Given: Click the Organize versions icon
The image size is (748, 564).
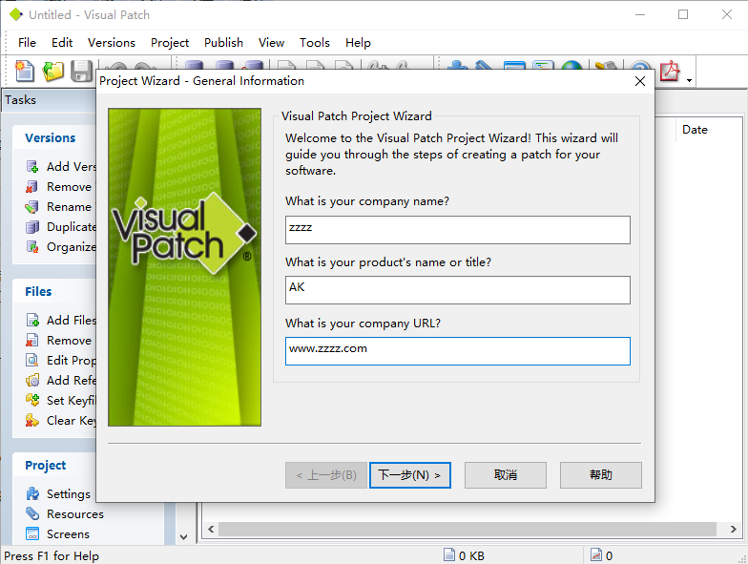Looking at the screenshot, I should (32, 246).
